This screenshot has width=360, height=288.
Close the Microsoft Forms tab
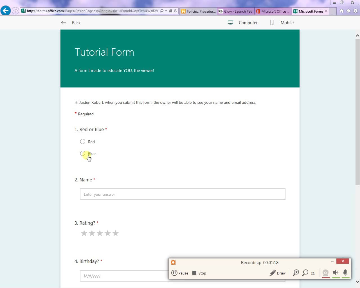(326, 11)
